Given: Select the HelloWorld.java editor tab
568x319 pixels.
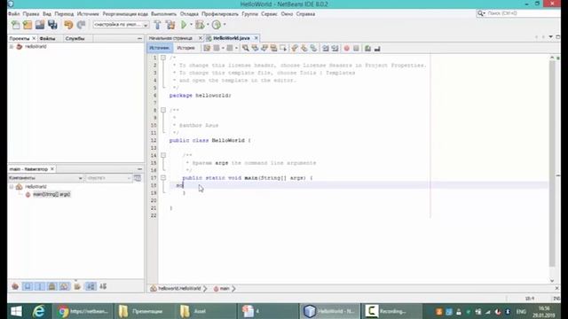Looking at the screenshot, I should 231,38.
